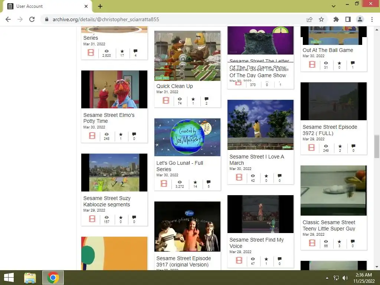View site information lock icon

[47, 19]
